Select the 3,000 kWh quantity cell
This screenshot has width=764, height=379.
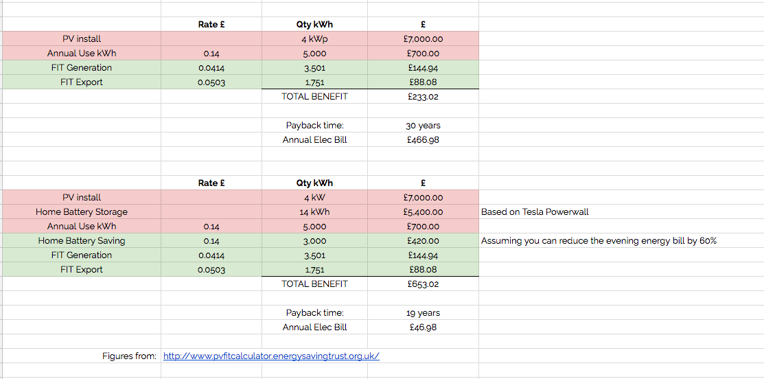314,241
